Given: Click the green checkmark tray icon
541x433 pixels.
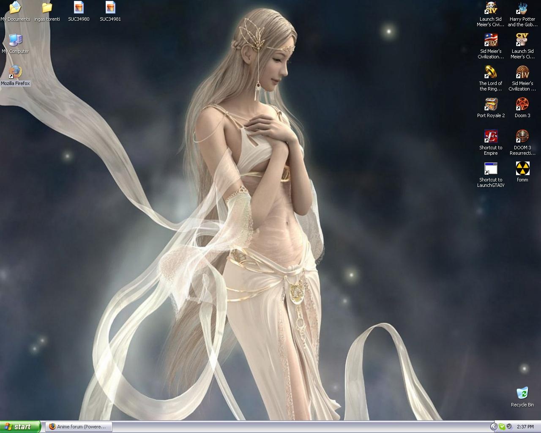Looking at the screenshot, I should pyautogui.click(x=502, y=427).
